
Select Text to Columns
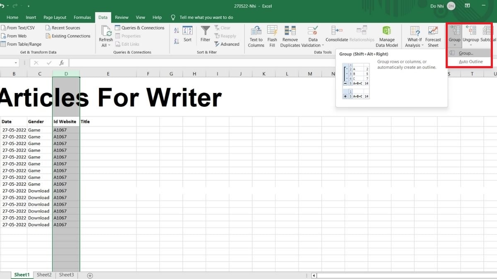[256, 36]
